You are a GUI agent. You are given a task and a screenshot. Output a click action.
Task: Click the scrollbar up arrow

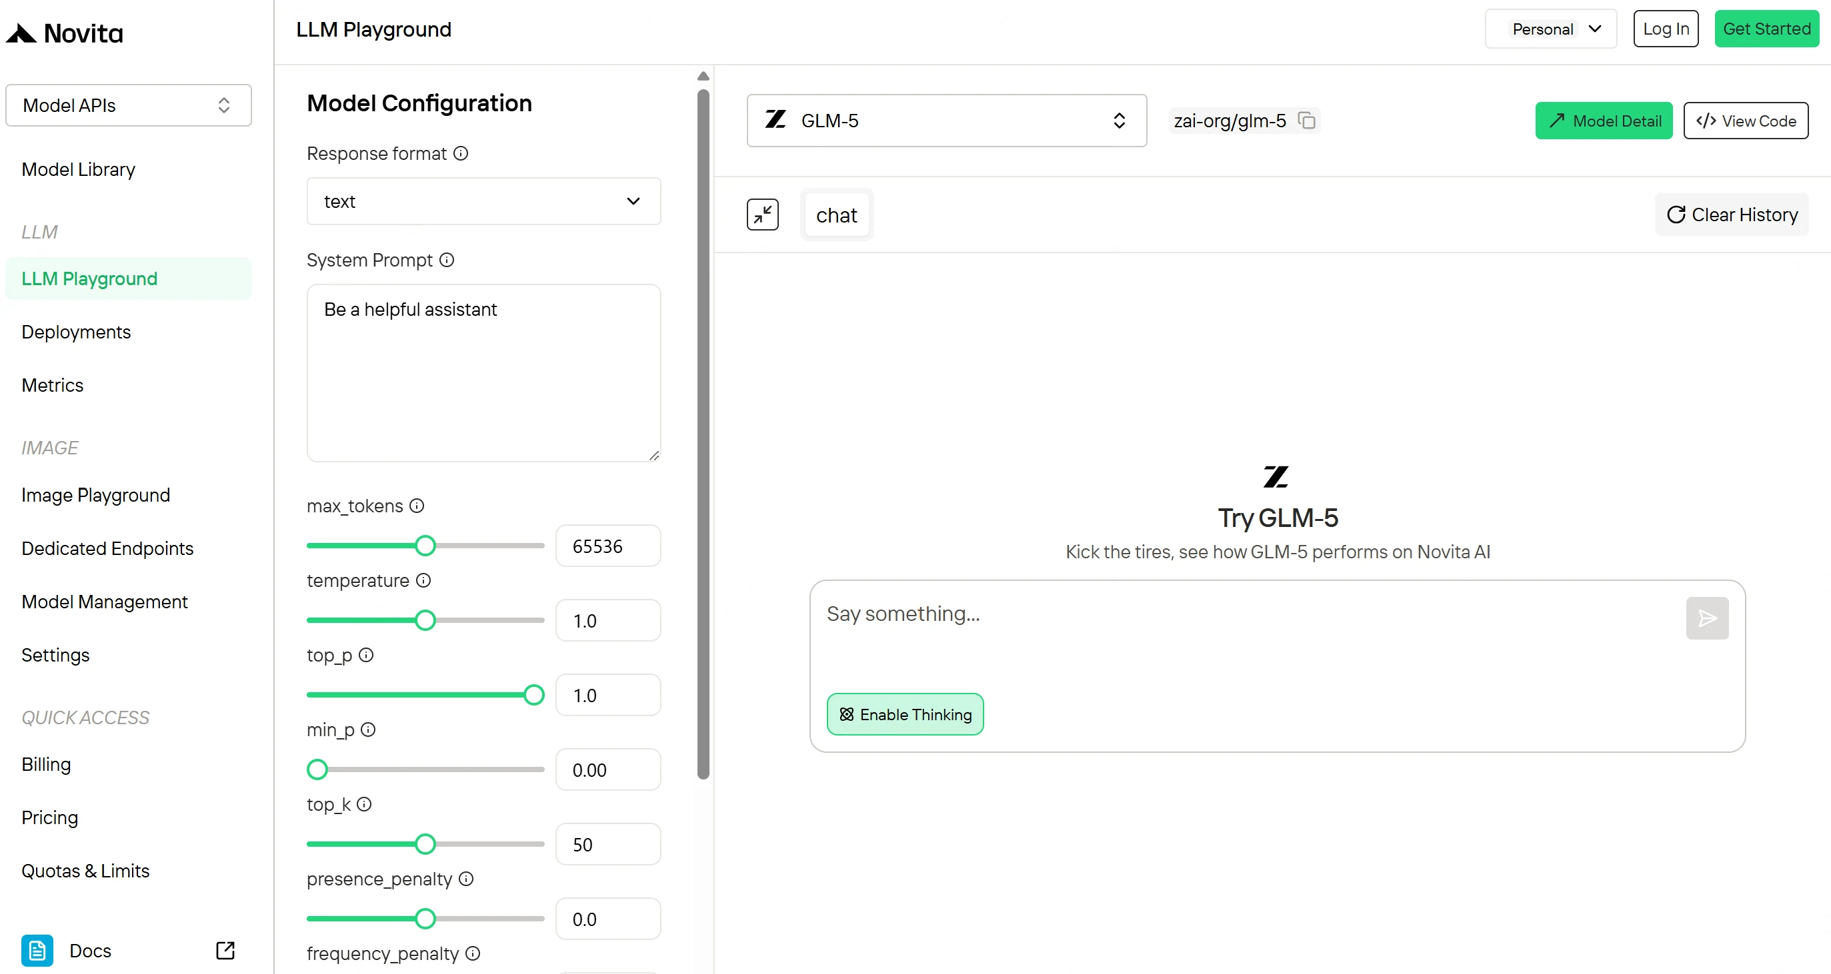(703, 76)
